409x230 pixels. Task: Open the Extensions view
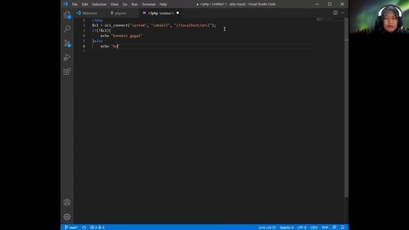point(67,72)
